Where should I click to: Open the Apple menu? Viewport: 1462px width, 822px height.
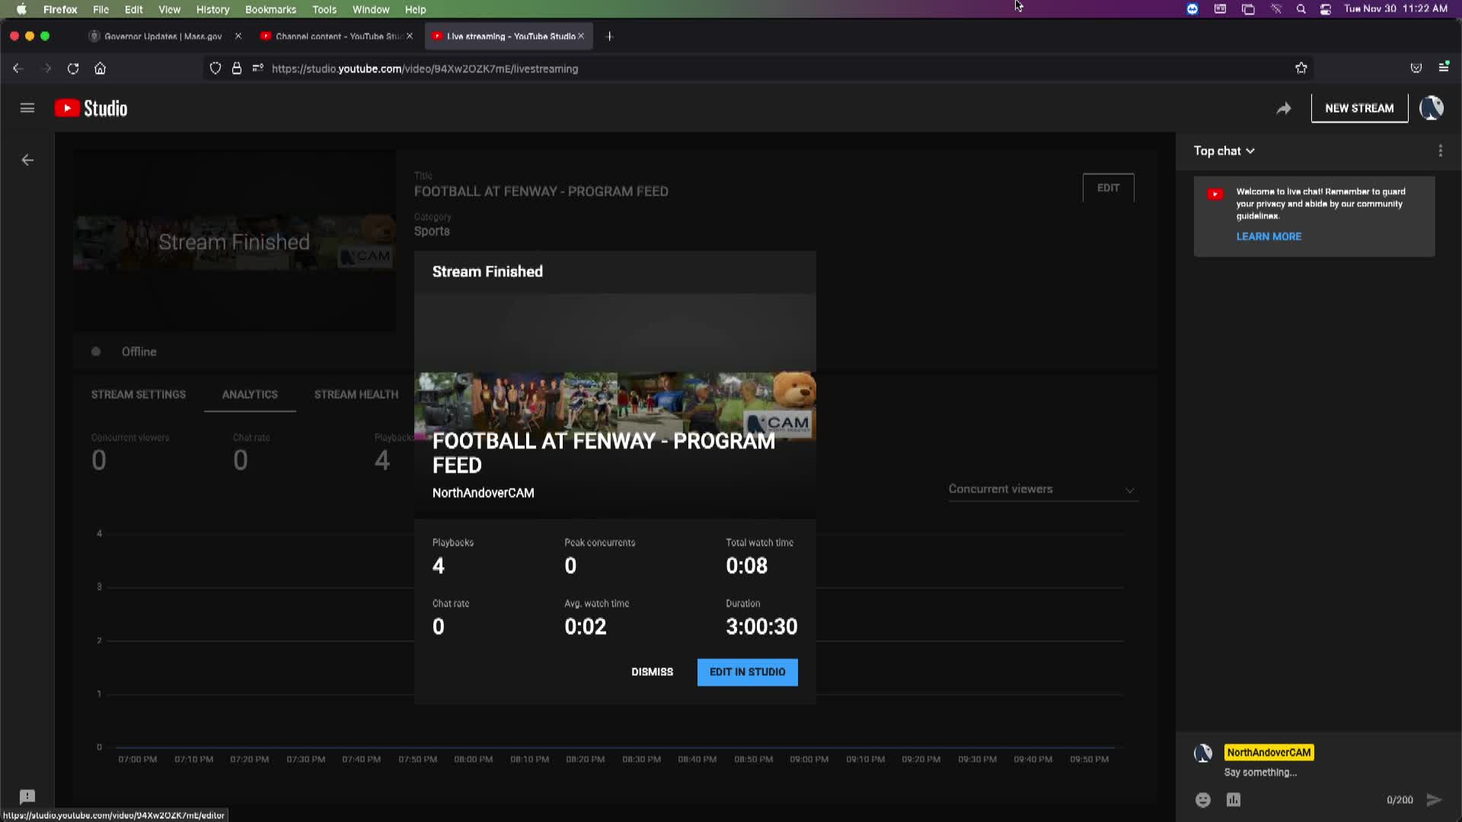point(21,9)
